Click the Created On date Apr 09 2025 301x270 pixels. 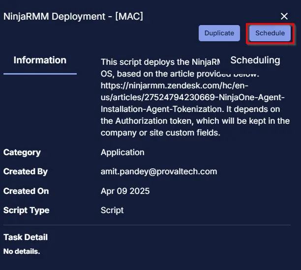tap(125, 191)
